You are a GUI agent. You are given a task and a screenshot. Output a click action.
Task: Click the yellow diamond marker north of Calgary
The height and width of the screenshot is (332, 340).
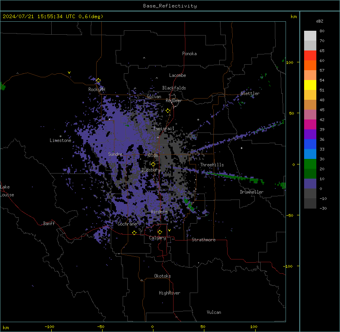point(160,232)
